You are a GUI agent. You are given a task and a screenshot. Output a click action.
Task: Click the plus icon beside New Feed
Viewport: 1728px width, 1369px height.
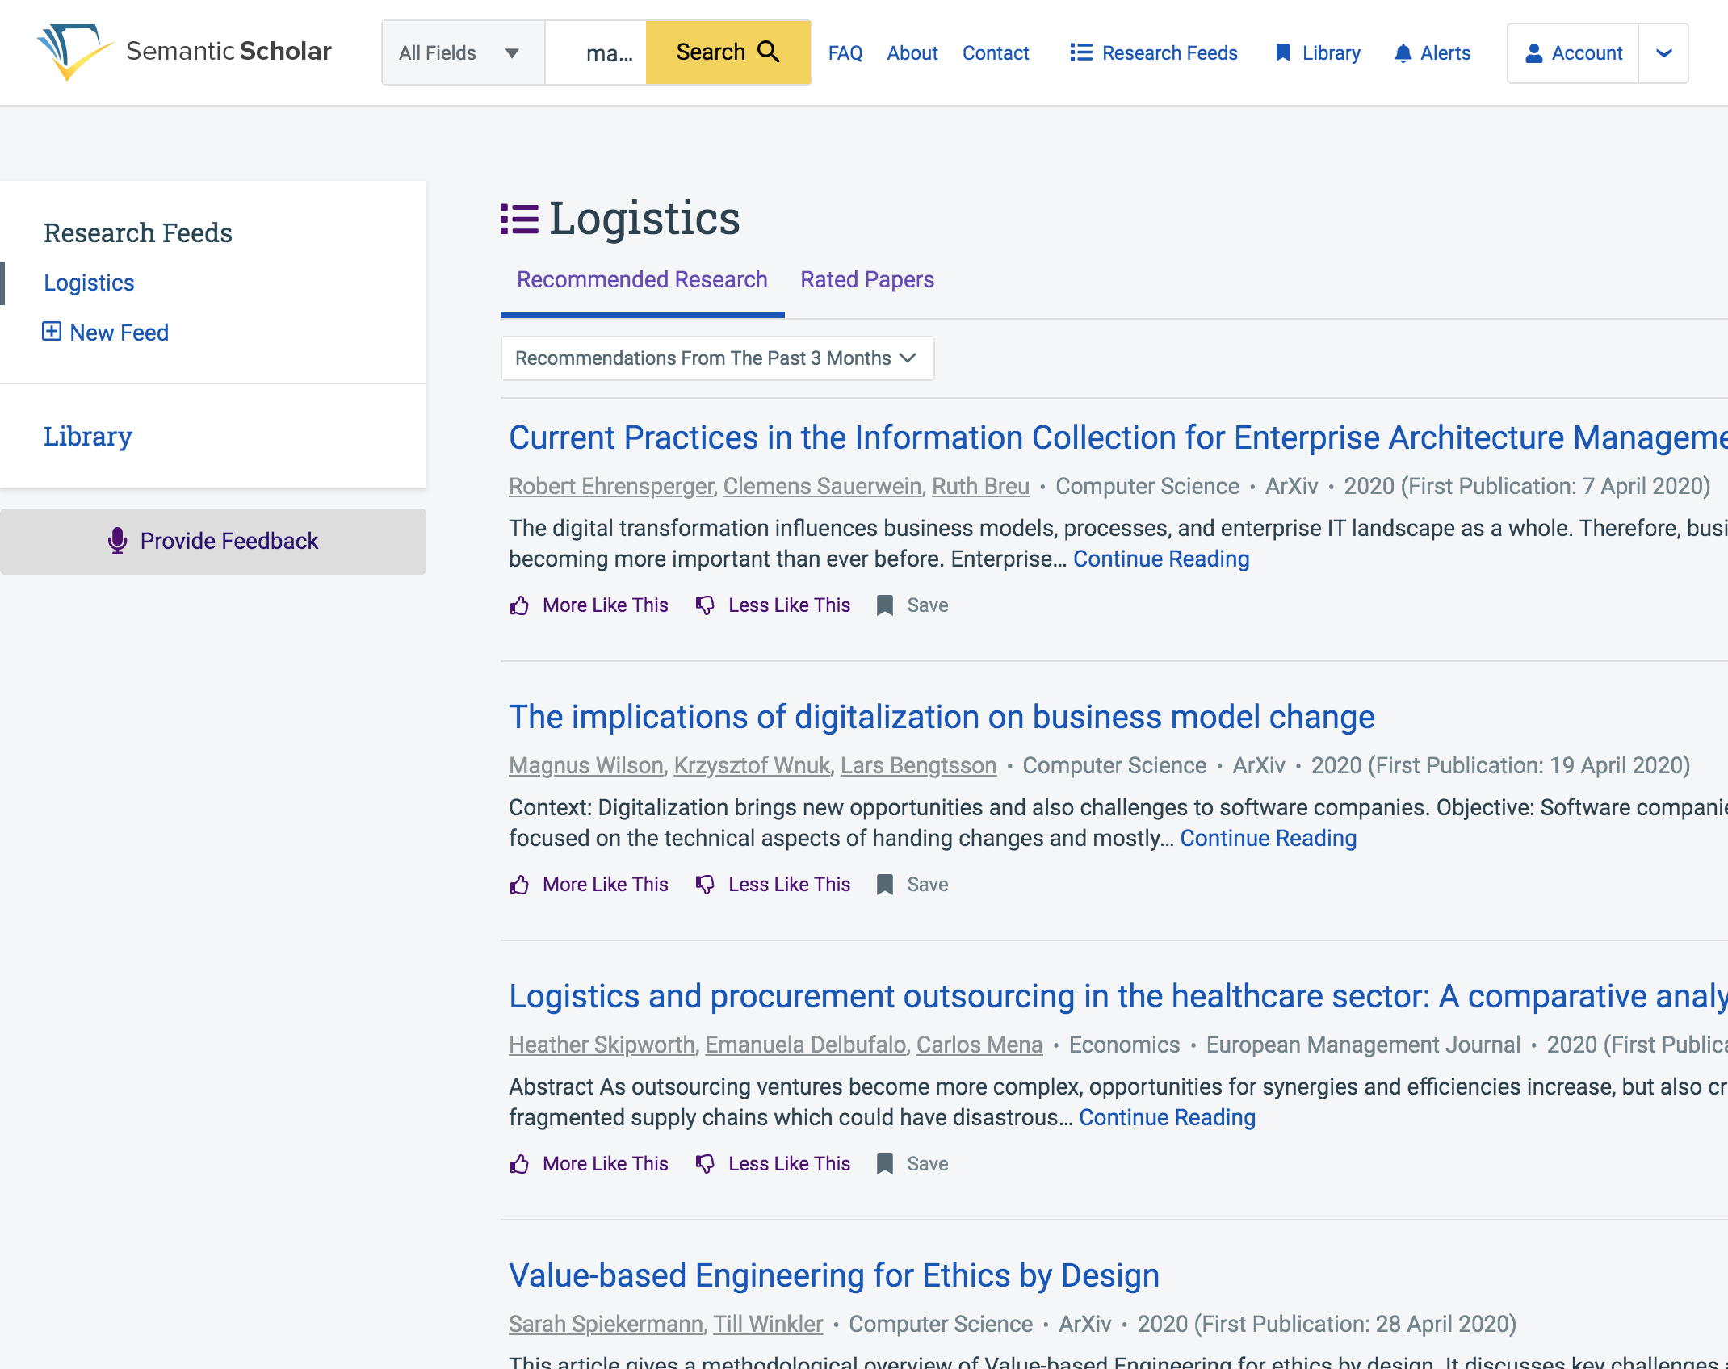[52, 332]
